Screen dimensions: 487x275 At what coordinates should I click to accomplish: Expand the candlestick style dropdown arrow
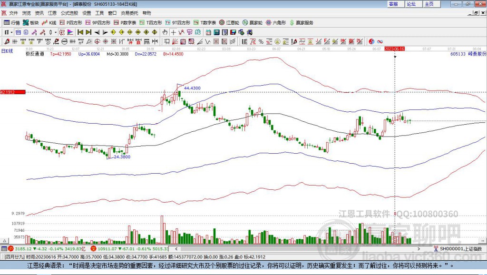(56, 32)
